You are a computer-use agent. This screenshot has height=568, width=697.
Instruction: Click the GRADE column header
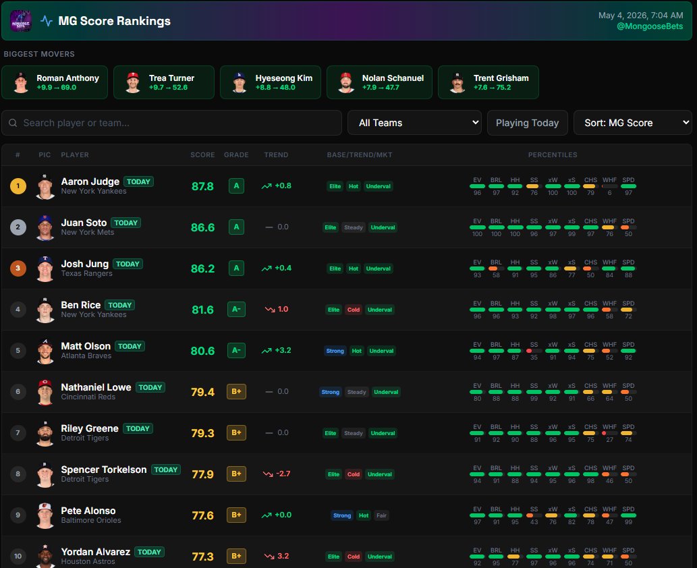(236, 154)
